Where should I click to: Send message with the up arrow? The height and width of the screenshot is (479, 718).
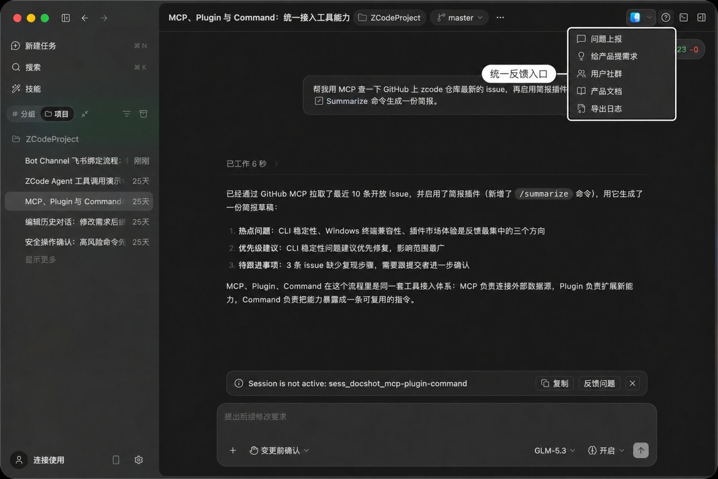click(641, 450)
